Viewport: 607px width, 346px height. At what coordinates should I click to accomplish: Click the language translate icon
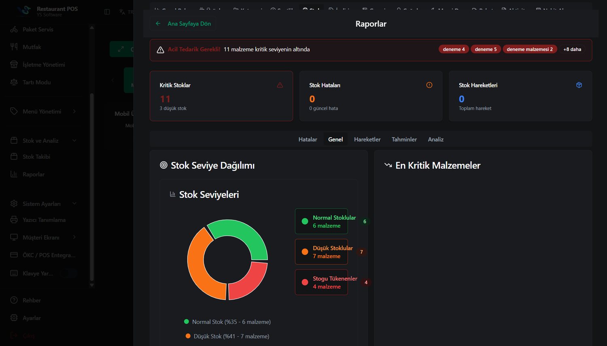(122, 12)
